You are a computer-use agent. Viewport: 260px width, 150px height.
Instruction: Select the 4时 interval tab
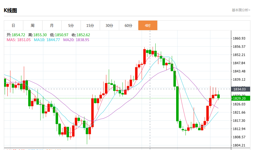click(x=148, y=26)
